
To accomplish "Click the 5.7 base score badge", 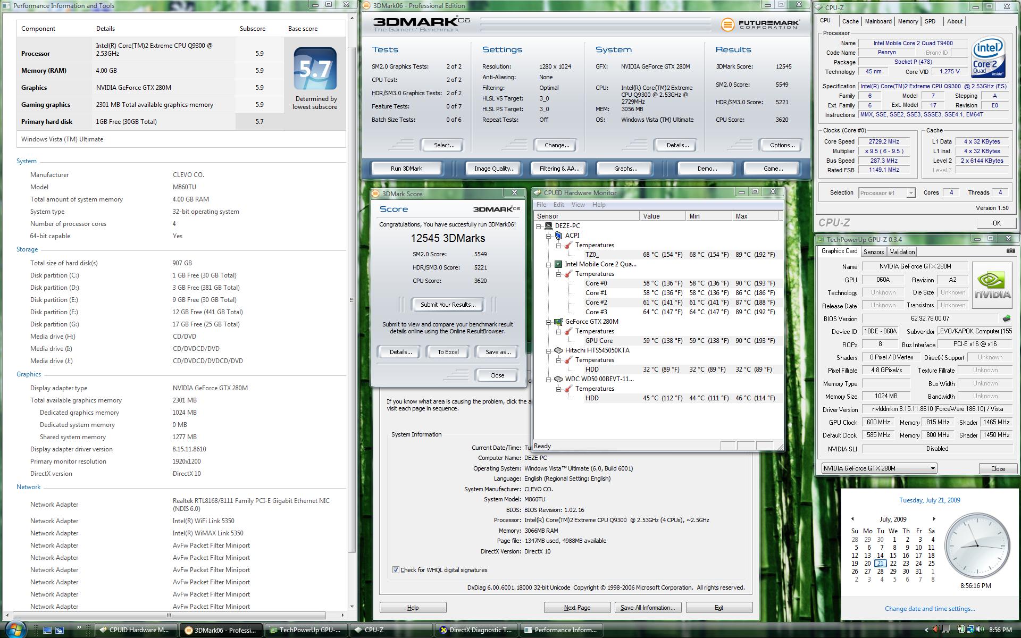I will tap(315, 69).
